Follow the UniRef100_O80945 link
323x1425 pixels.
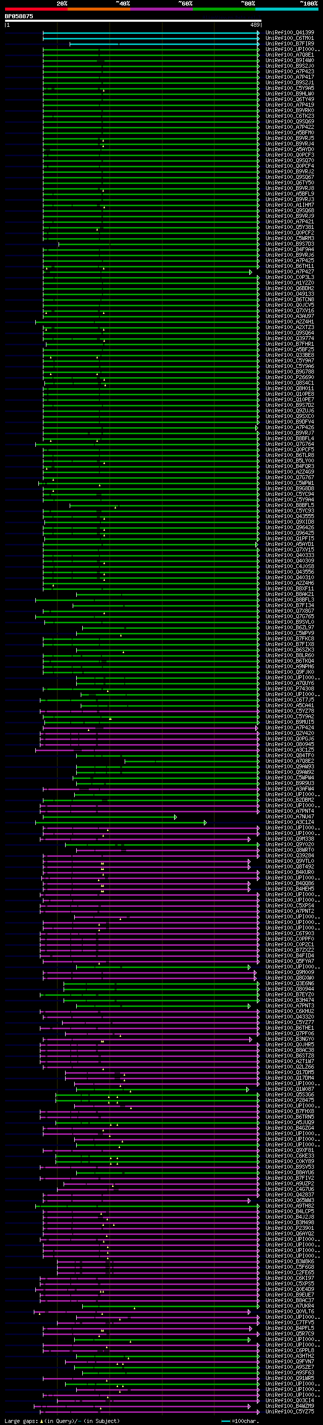point(289,744)
